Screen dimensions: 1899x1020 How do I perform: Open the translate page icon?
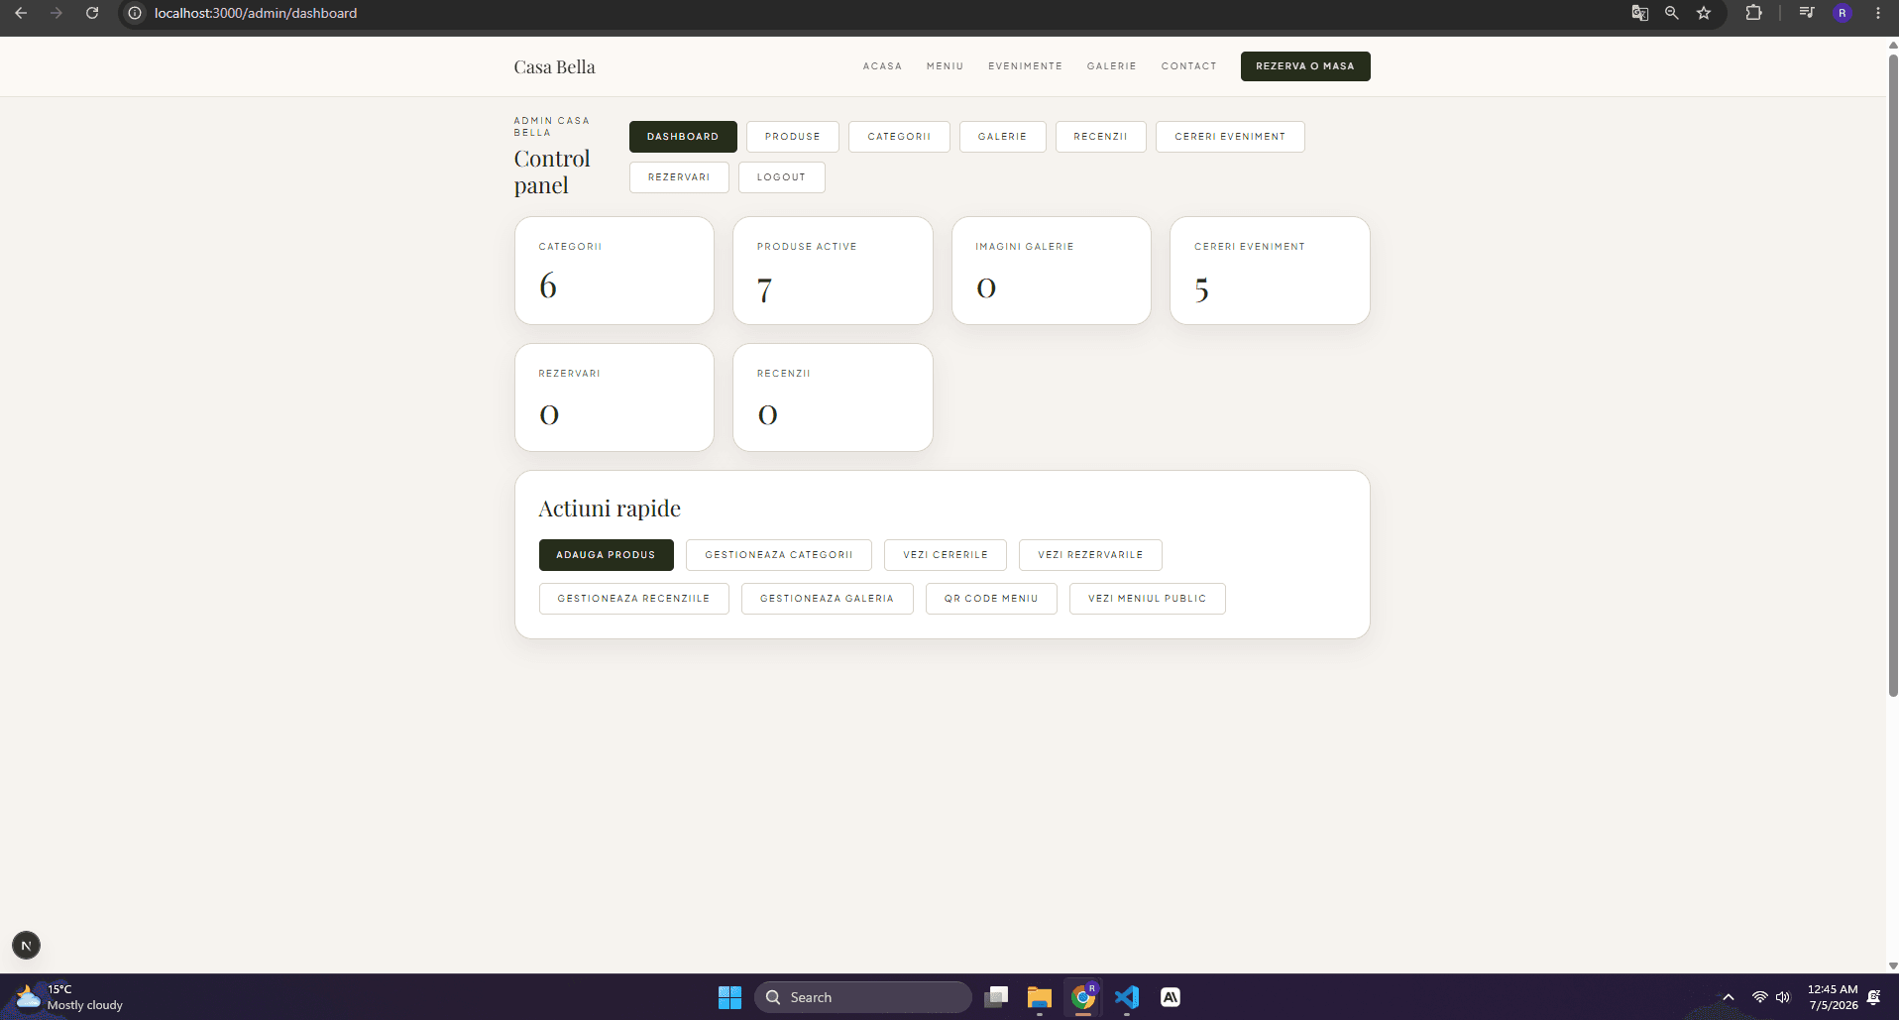pyautogui.click(x=1640, y=13)
